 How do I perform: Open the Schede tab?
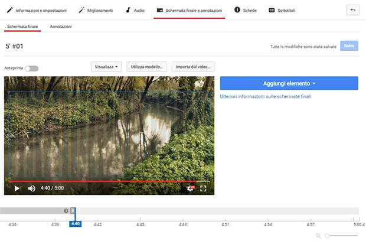click(x=246, y=10)
